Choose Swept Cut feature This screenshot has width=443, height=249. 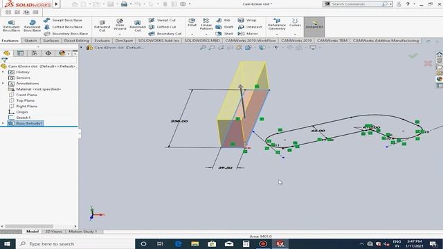tap(162, 20)
